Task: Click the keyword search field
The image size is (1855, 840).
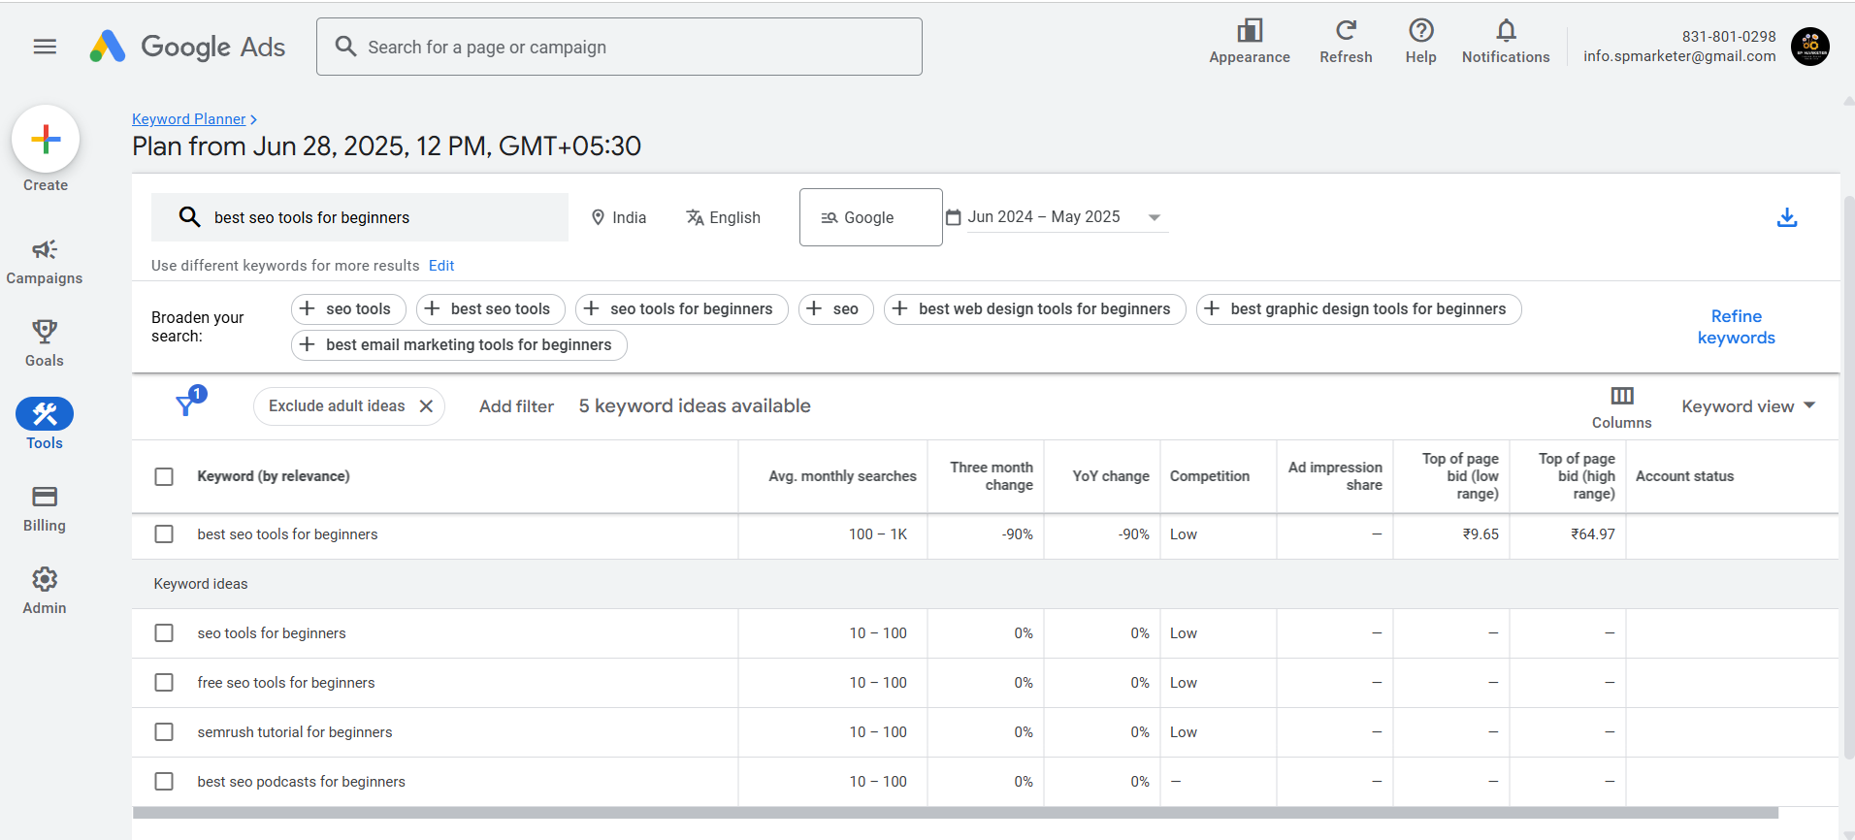Action: point(360,217)
